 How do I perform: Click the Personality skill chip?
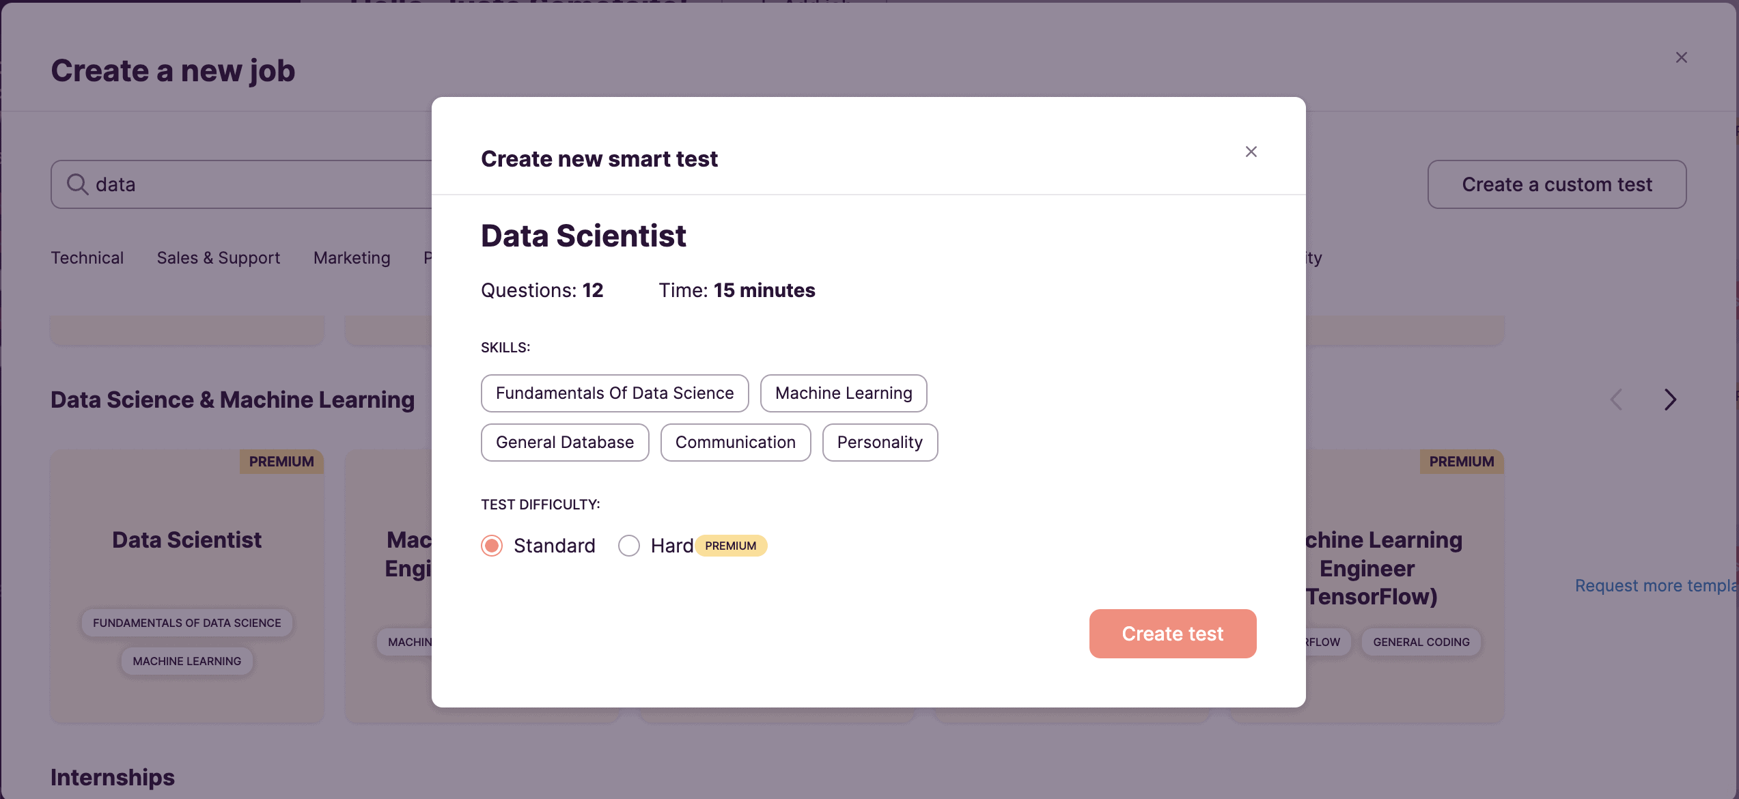(x=880, y=443)
